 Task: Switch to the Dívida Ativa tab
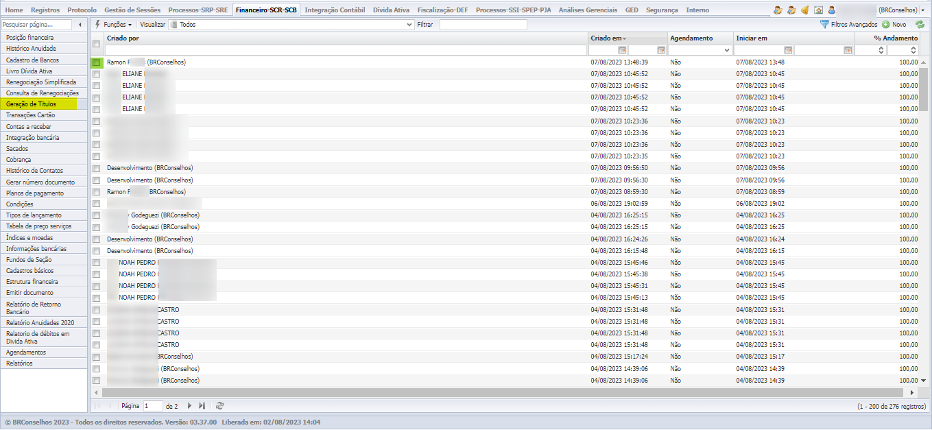coord(391,10)
